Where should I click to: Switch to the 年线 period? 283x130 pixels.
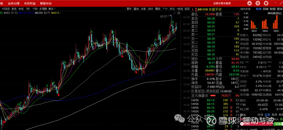(x=21, y=9)
